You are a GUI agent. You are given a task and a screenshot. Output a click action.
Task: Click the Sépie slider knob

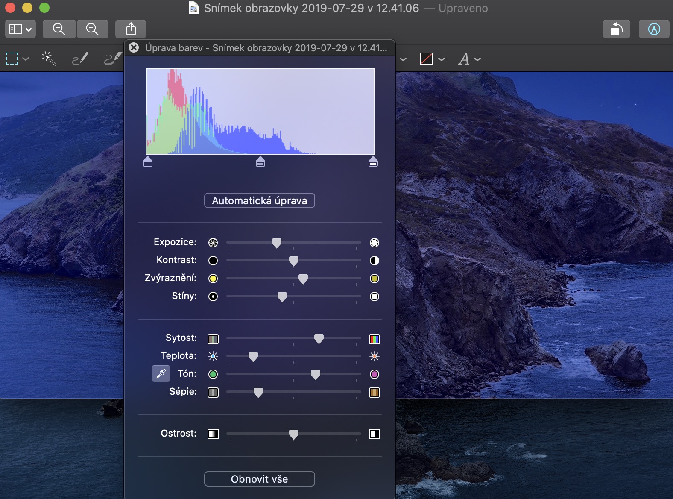258,392
